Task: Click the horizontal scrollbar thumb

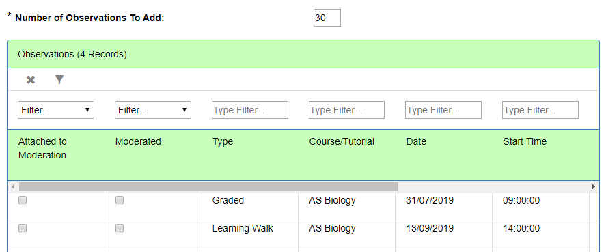Action: point(208,187)
